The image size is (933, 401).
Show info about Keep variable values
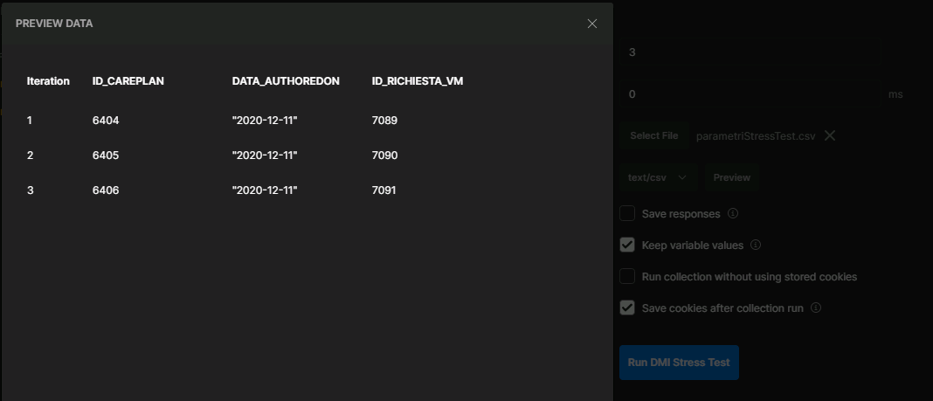[756, 245]
